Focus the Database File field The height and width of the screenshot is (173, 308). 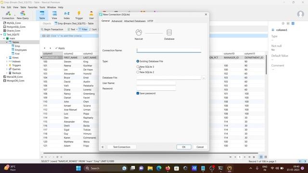169,78
